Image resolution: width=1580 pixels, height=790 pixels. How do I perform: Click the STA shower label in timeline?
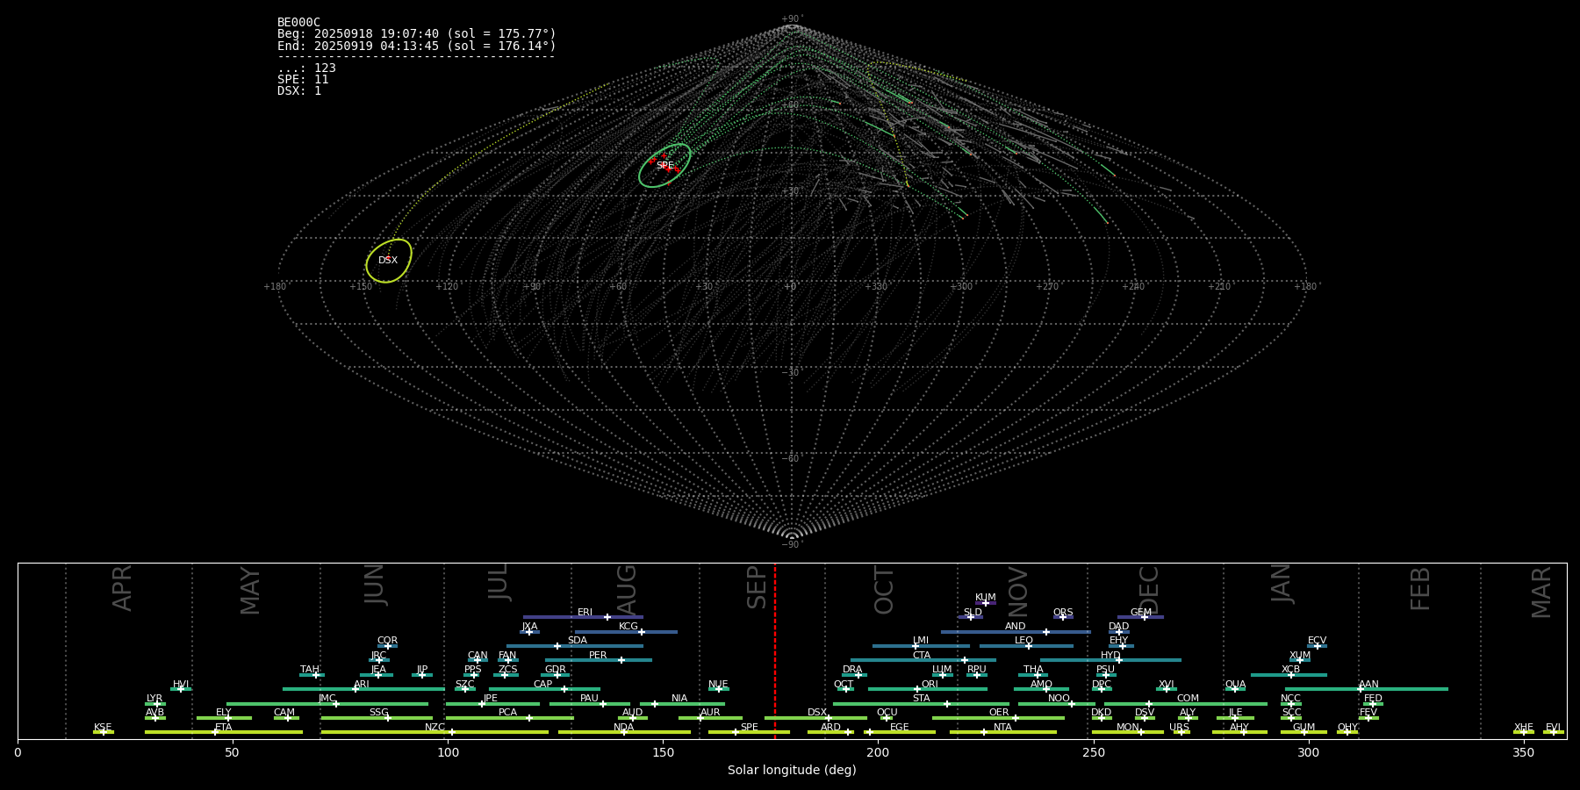[x=921, y=699]
